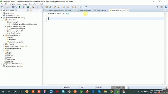Minimize the Package Explorer view
The height and width of the screenshot is (94, 168).
[x=37, y=10]
